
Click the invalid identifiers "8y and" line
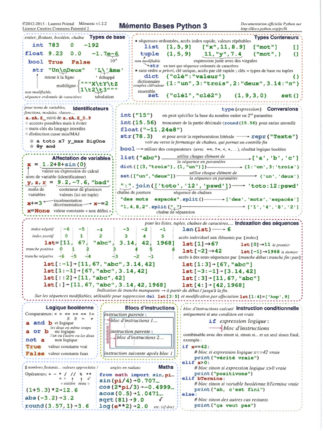coord(46,146)
